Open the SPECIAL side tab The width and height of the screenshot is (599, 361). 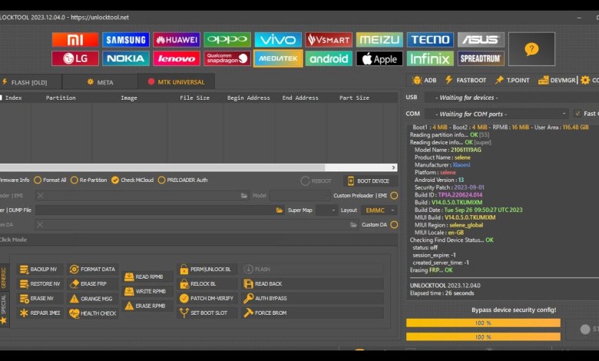coord(4,309)
